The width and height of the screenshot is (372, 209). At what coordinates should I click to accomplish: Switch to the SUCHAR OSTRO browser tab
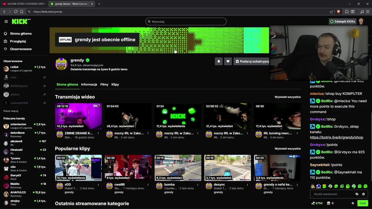tap(24, 4)
